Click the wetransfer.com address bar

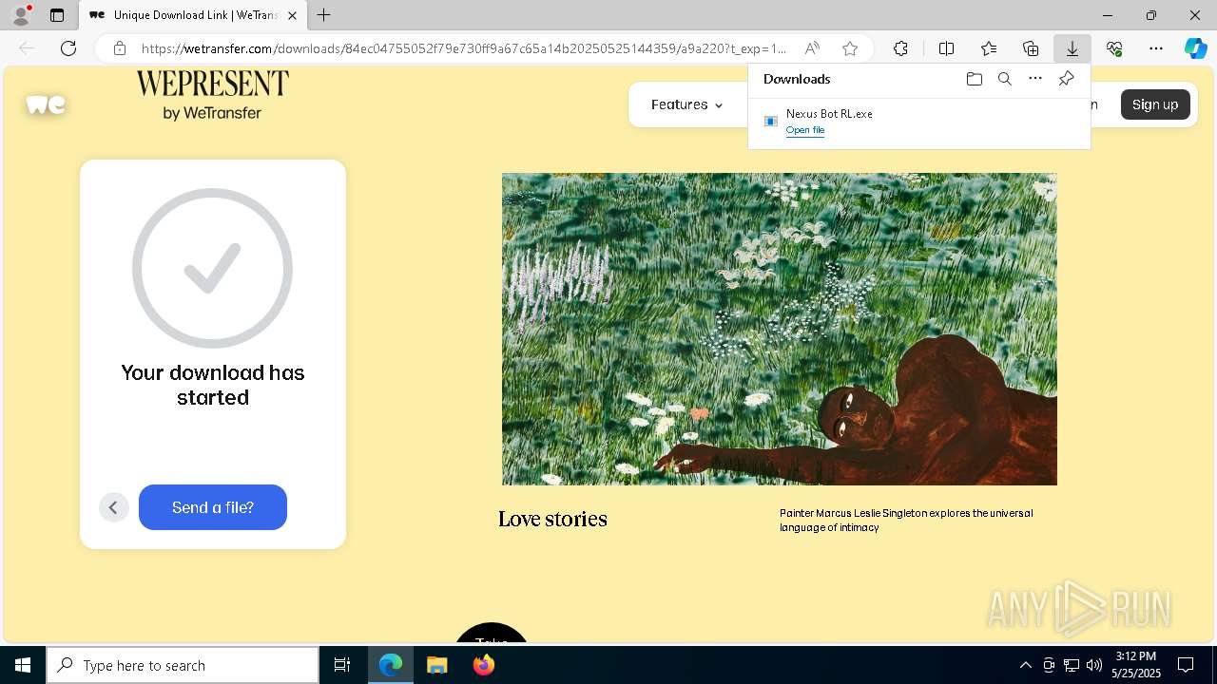[463, 48]
